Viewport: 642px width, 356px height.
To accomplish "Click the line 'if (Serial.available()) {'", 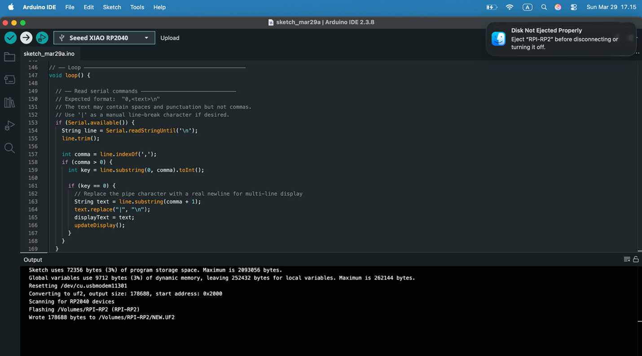I will (x=95, y=123).
